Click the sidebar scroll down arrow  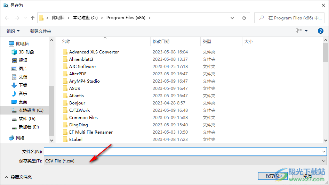tap(51, 140)
